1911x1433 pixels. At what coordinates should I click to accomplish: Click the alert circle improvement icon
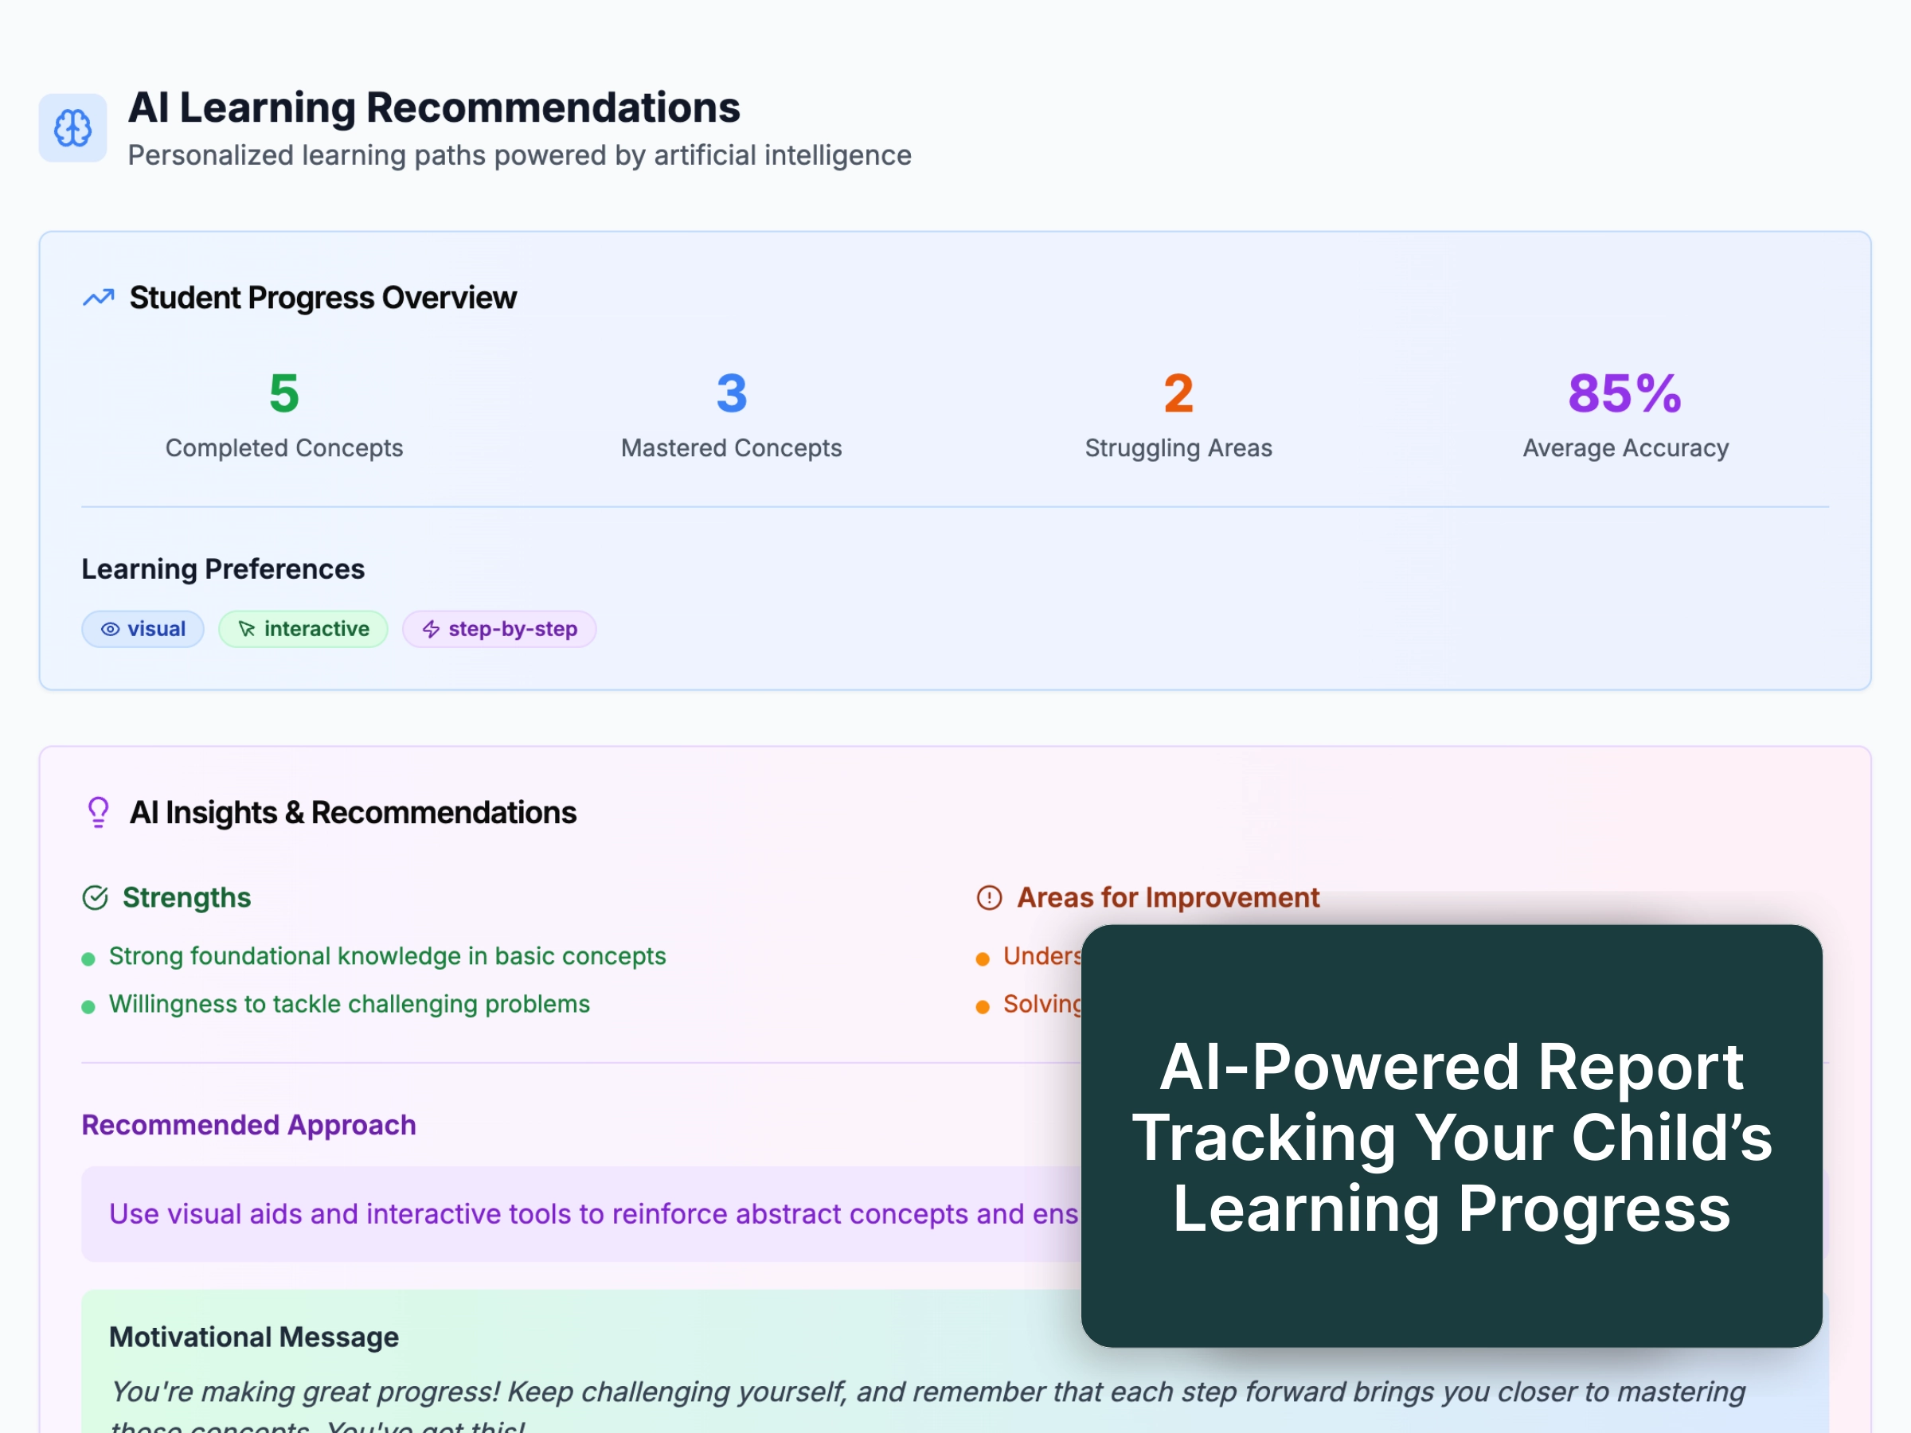coord(988,898)
